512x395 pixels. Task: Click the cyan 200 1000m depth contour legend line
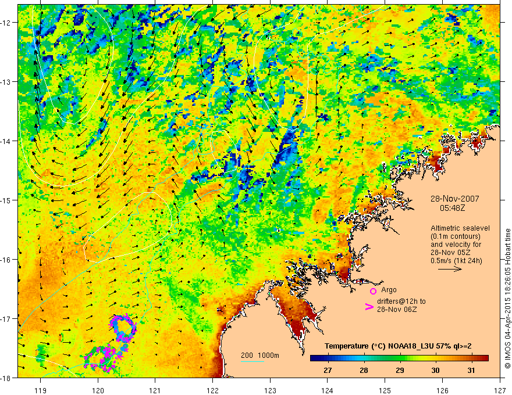pos(253,361)
